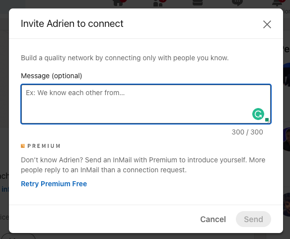Screen dimensions: 290x239
Task: Click the Invite Adrien to connect heading
Action: [72, 24]
